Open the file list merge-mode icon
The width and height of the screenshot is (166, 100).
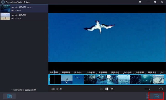(9, 96)
